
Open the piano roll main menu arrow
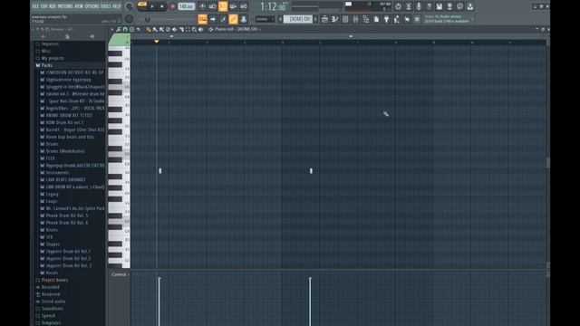pyautogui.click(x=111, y=29)
